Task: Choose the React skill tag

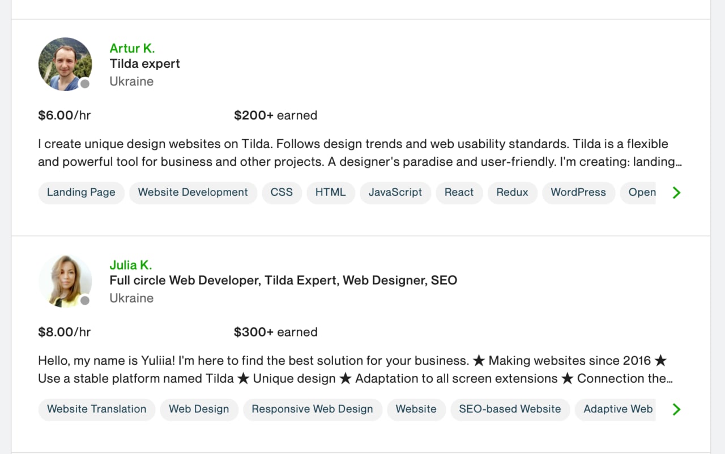Action: pyautogui.click(x=459, y=192)
